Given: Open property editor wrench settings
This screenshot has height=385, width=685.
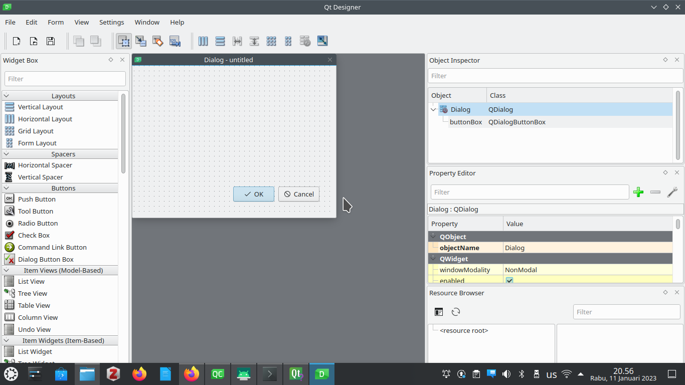Looking at the screenshot, I should (672, 192).
